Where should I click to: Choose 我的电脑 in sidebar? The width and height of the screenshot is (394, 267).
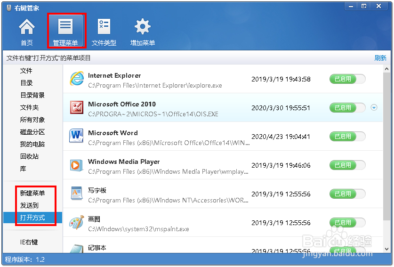point(32,144)
